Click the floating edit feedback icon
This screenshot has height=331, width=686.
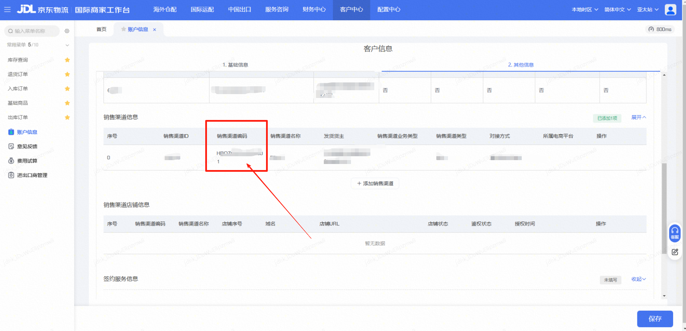[x=675, y=252]
